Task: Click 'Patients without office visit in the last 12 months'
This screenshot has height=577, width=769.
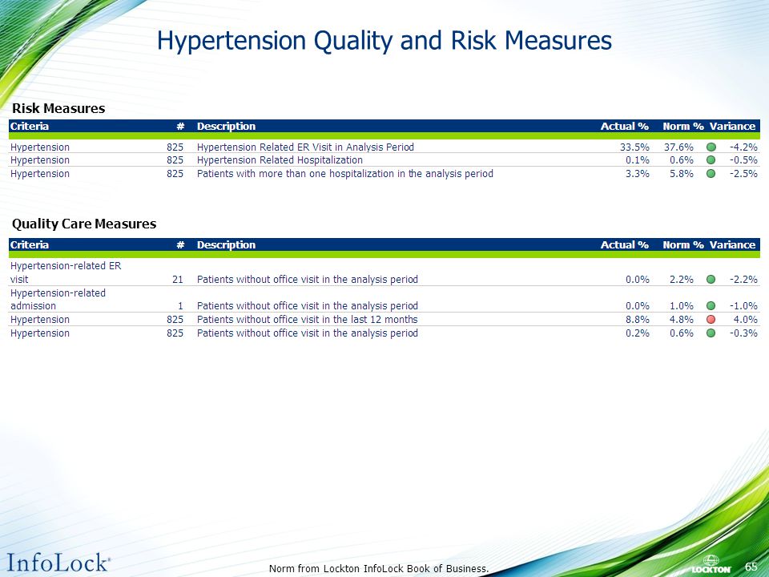Action: pyautogui.click(x=308, y=320)
